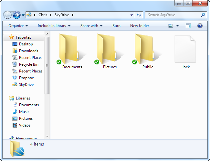Image resolution: width=210 pixels, height=161 pixels.
Task: Toggle the preview pane icon
Action: pyautogui.click(x=188, y=26)
